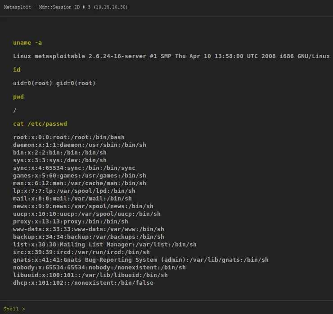
Task: Click the Linux metasploitable kernel output line
Action: 171,56
